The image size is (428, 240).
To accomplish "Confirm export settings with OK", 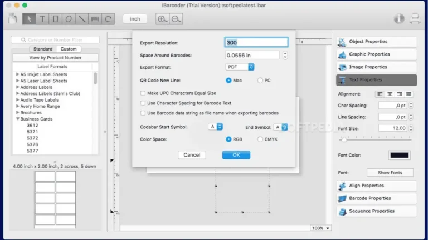I will click(236, 155).
